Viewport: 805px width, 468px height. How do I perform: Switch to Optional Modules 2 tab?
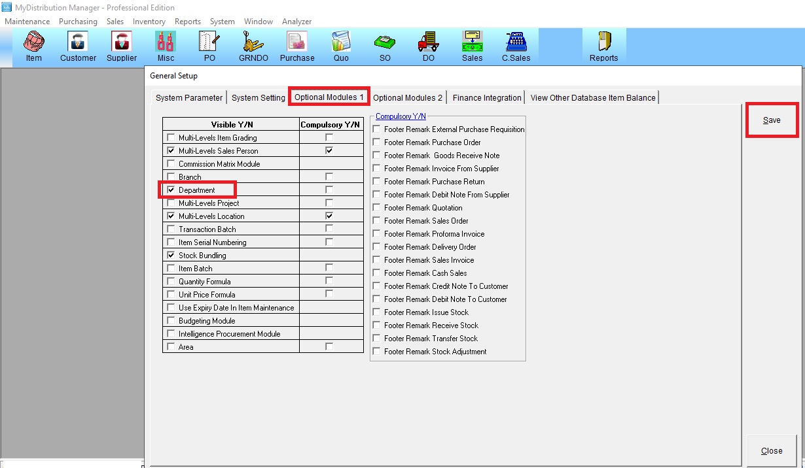click(407, 98)
